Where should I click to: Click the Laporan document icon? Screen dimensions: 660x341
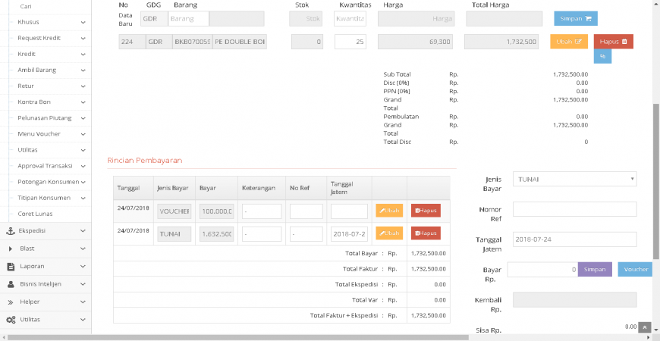pyautogui.click(x=11, y=266)
